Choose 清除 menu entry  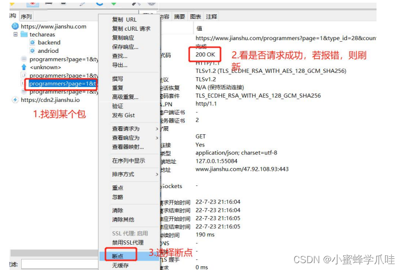[x=118, y=210]
